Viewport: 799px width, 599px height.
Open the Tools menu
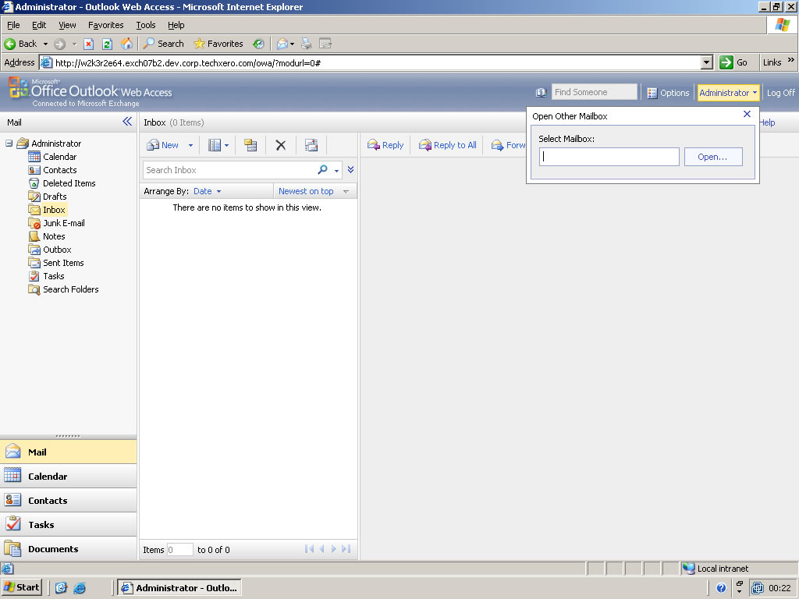[145, 25]
